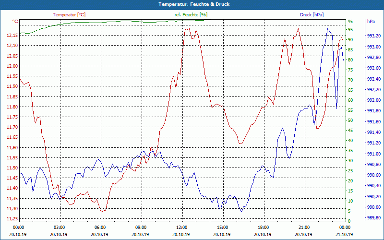
Task: Click the '11,65' temperature axis value
Action: click(12, 137)
